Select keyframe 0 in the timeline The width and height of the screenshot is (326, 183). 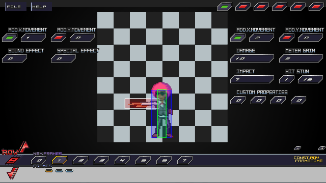tap(39, 160)
